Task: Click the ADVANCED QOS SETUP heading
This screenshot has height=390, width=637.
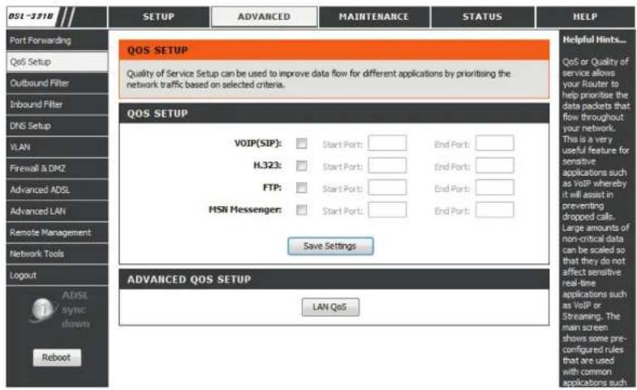Action: coord(189,280)
